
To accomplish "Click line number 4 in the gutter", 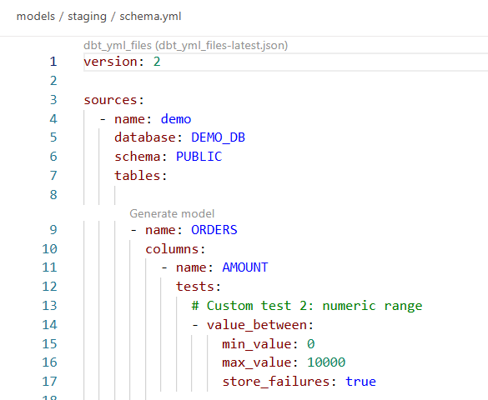I will 53,119.
